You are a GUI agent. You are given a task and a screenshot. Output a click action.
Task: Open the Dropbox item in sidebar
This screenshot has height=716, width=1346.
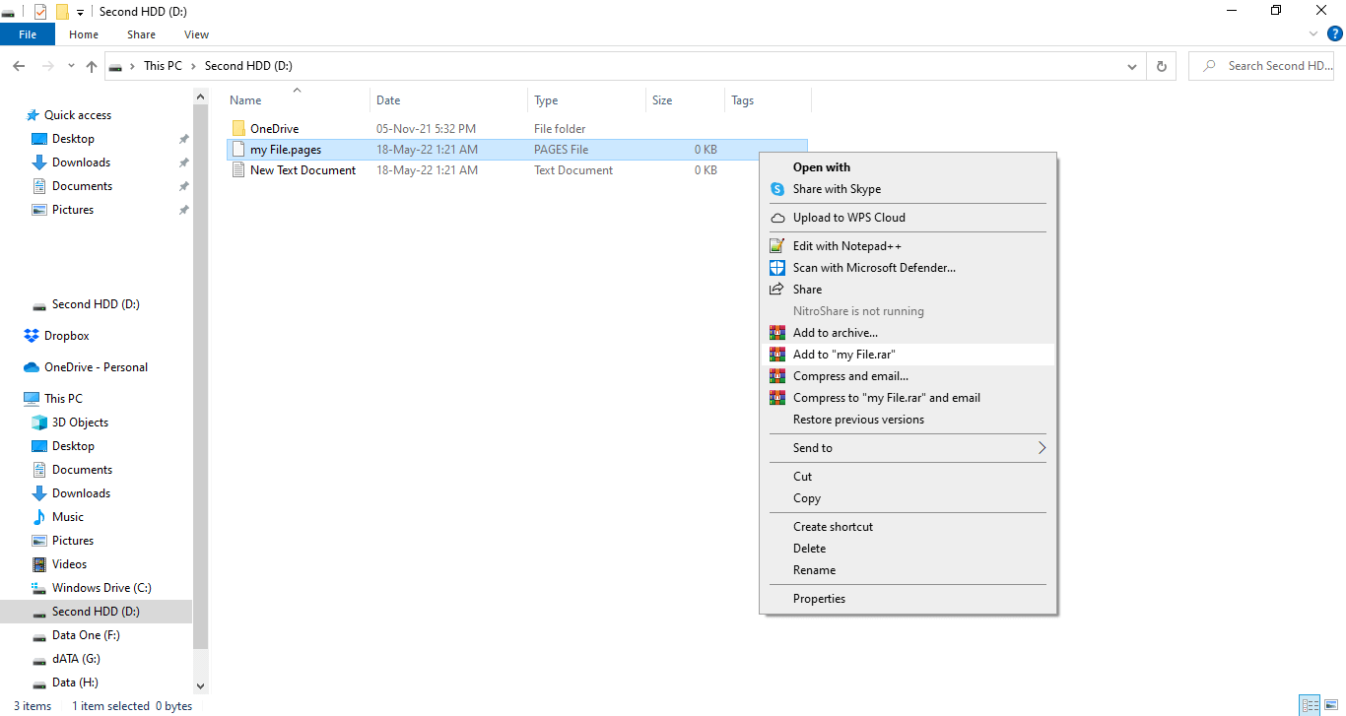click(66, 336)
